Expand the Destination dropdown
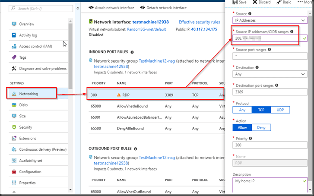This screenshot has height=196, width=314. pos(270,74)
